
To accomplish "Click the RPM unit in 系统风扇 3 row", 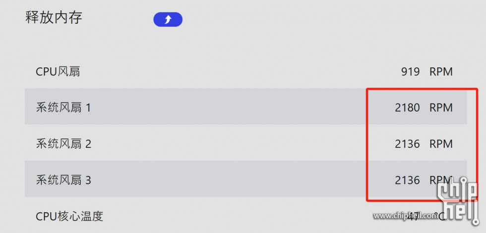I will pyautogui.click(x=441, y=180).
